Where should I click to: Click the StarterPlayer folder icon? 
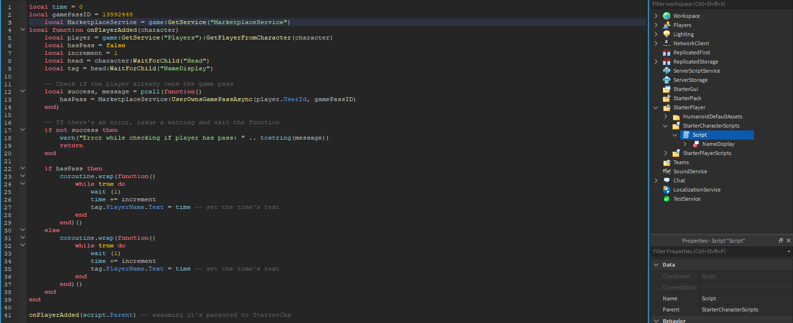point(666,107)
